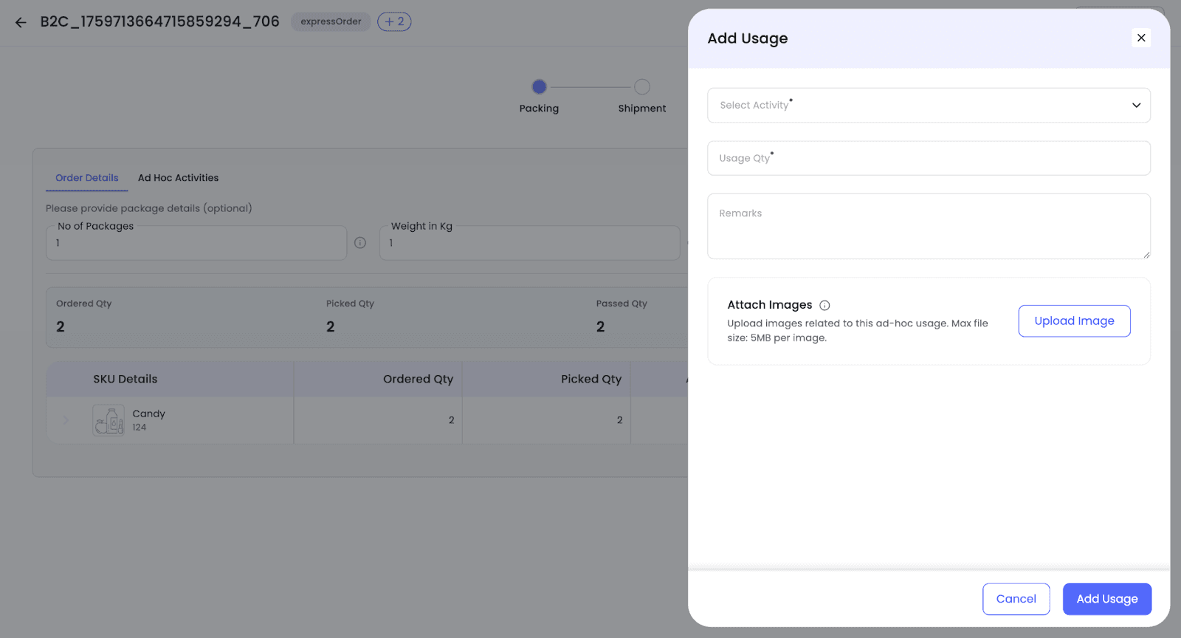The width and height of the screenshot is (1181, 638).
Task: Click the Shipment step circle
Action: click(x=642, y=87)
